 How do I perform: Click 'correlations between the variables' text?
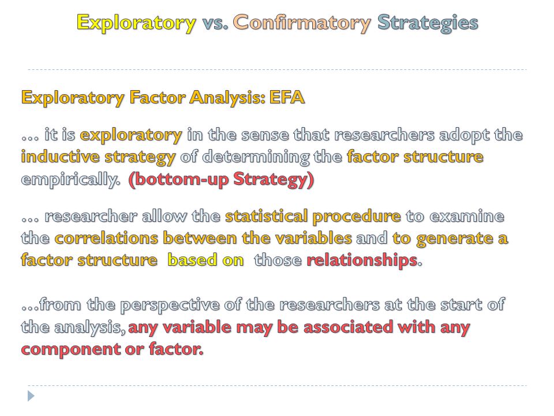pos(204,239)
